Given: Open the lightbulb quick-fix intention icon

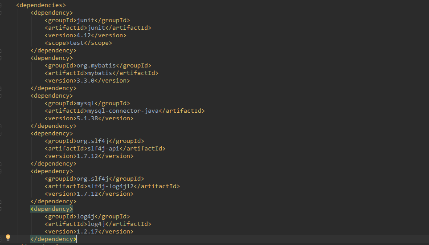Looking at the screenshot, I should click(x=8, y=237).
